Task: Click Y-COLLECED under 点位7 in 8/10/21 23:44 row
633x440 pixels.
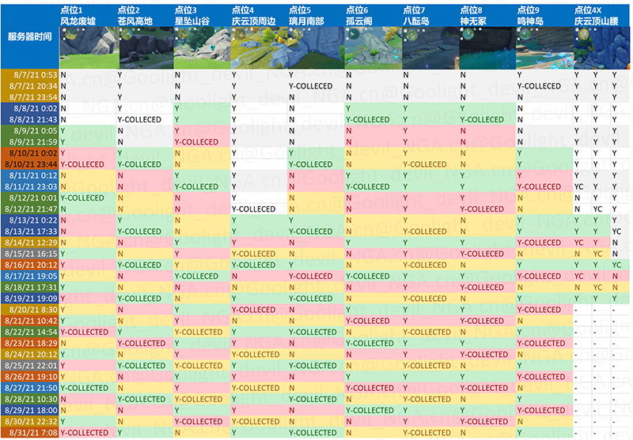Action: tap(425, 164)
